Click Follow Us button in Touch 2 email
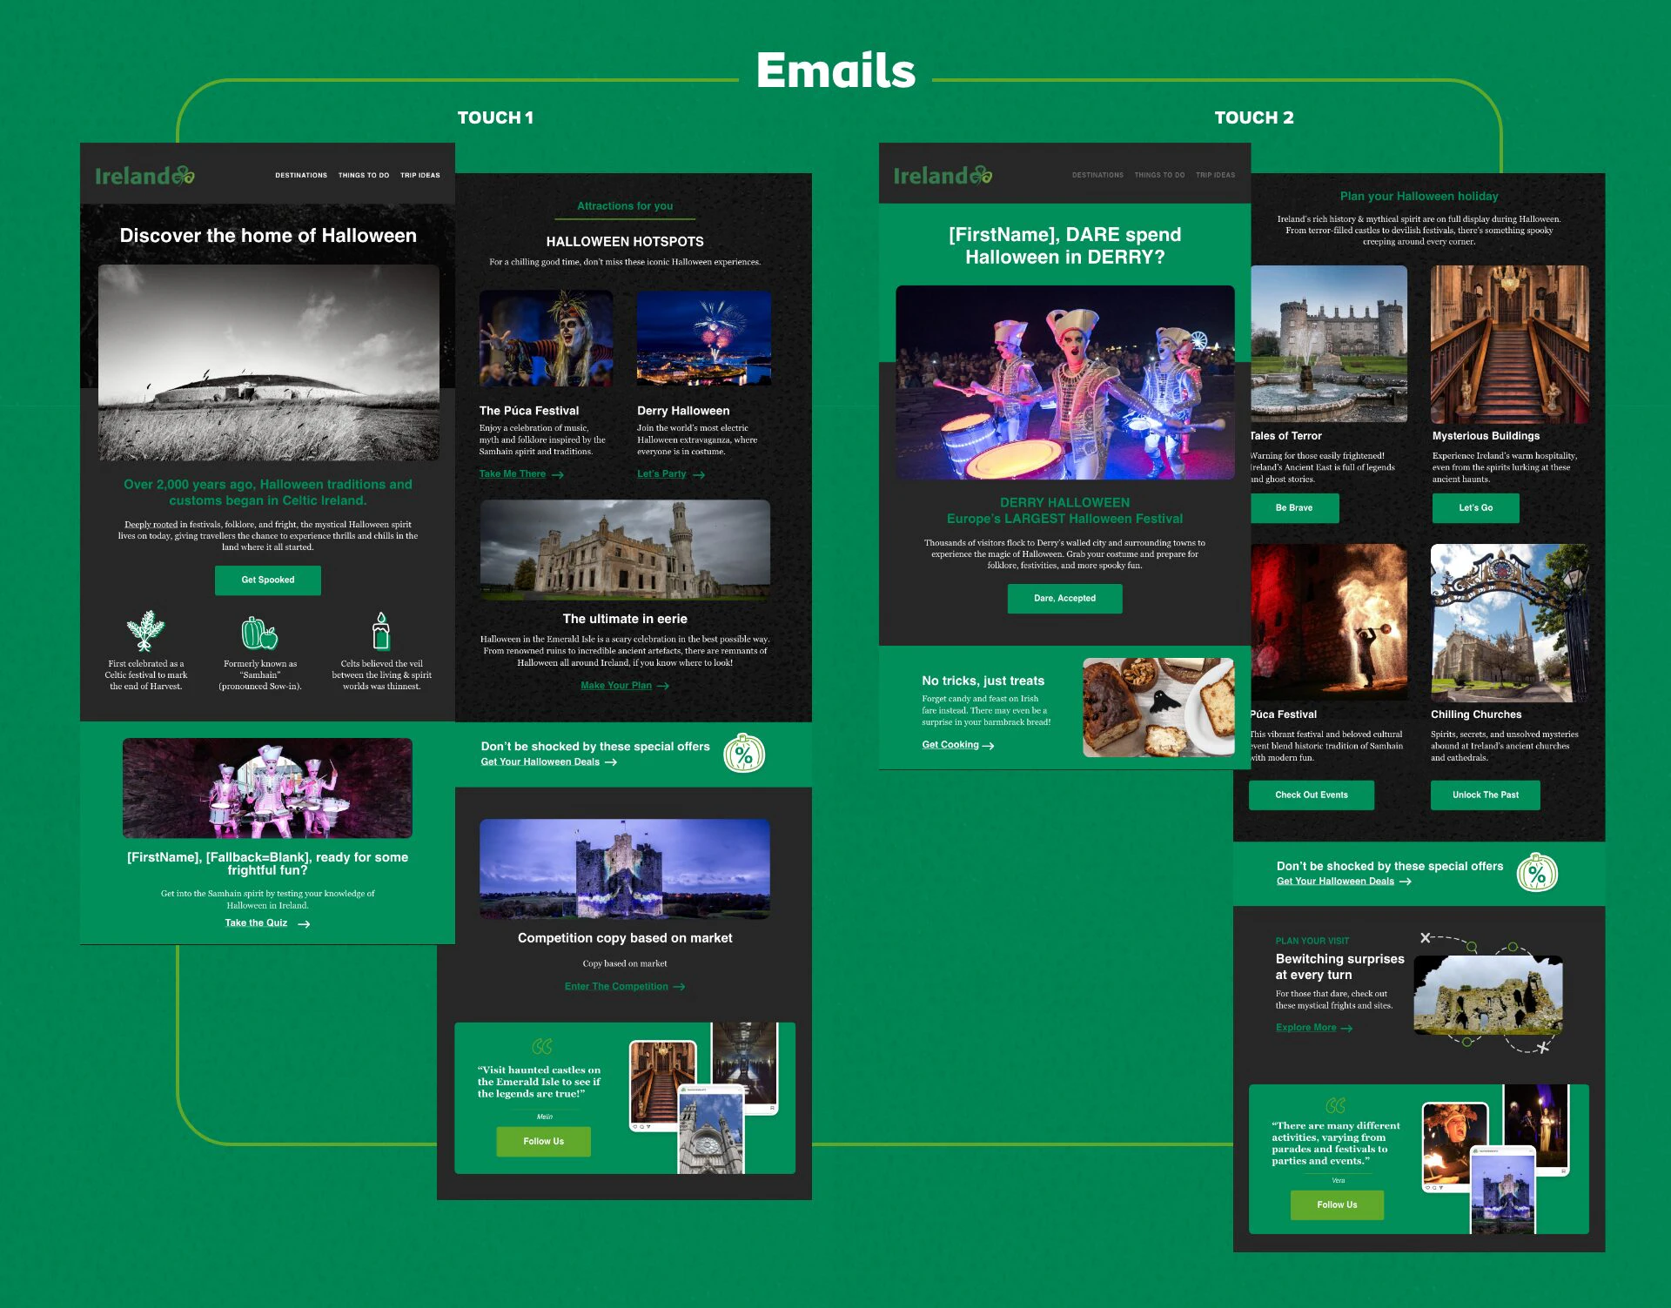Image resolution: width=1671 pixels, height=1308 pixels. click(x=1337, y=1205)
